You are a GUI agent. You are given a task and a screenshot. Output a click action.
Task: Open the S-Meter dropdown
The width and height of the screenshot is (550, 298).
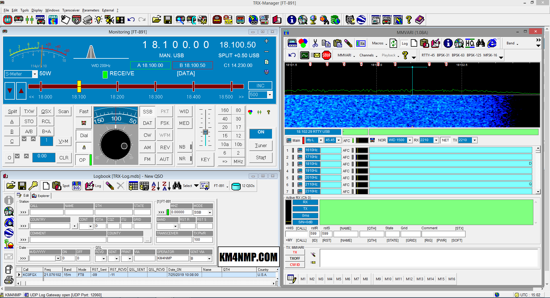(35, 74)
